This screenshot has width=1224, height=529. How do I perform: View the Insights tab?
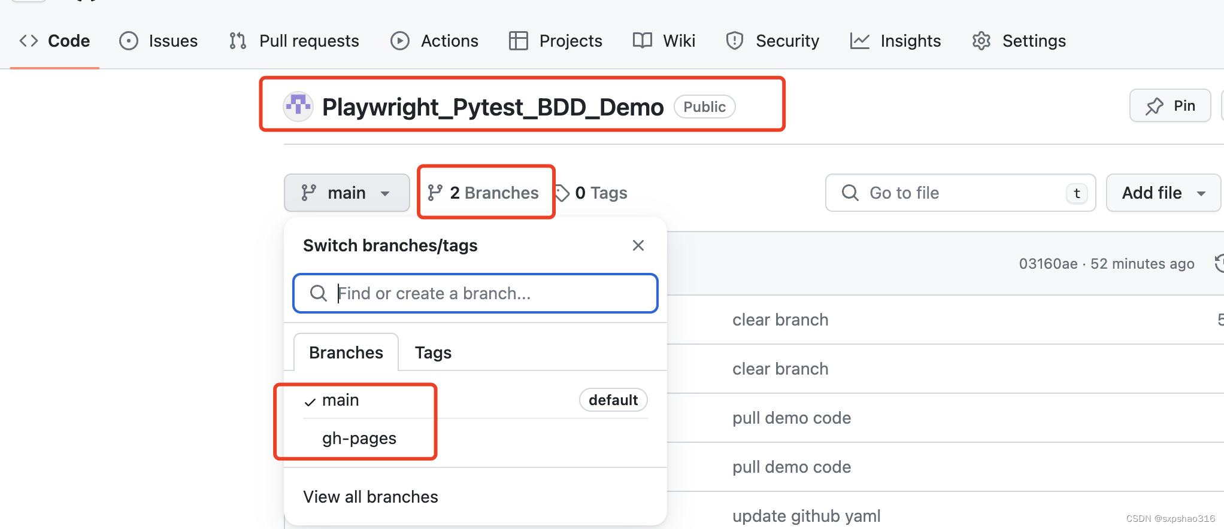click(x=896, y=41)
